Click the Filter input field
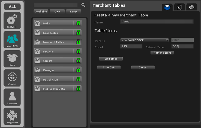The height and width of the screenshot is (128, 201). tap(182, 40)
